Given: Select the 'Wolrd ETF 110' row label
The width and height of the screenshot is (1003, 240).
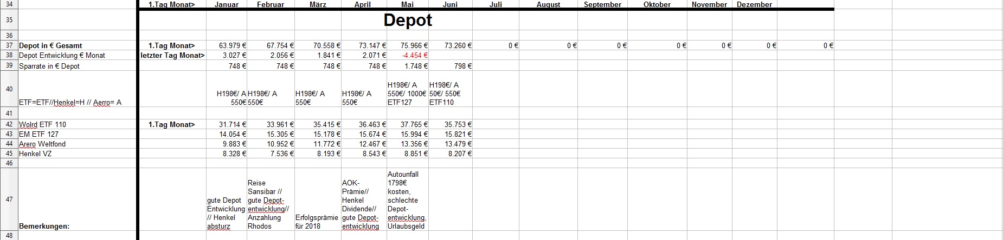Looking at the screenshot, I should click(77, 124).
